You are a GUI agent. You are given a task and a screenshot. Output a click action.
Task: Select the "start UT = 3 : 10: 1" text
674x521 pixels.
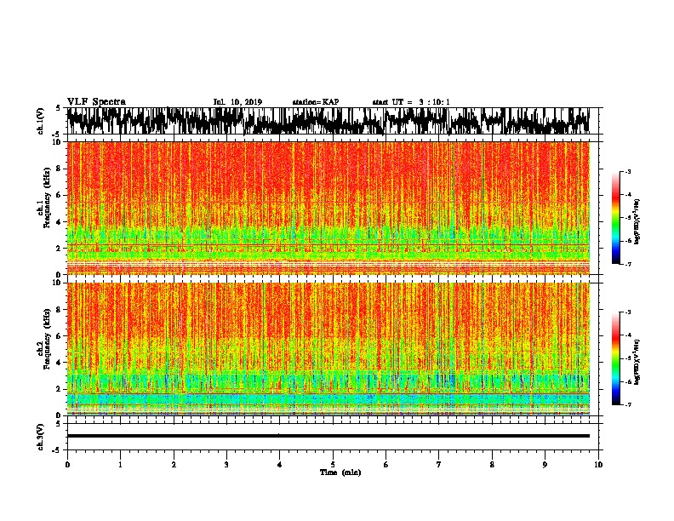coord(411,102)
